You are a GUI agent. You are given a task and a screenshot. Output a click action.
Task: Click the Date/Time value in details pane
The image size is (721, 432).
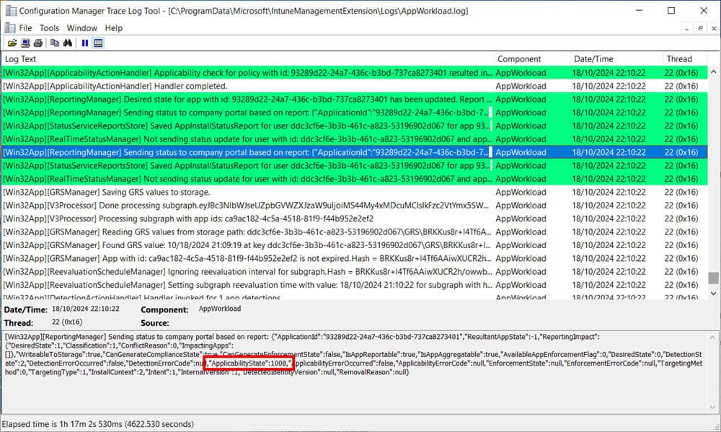tap(86, 309)
